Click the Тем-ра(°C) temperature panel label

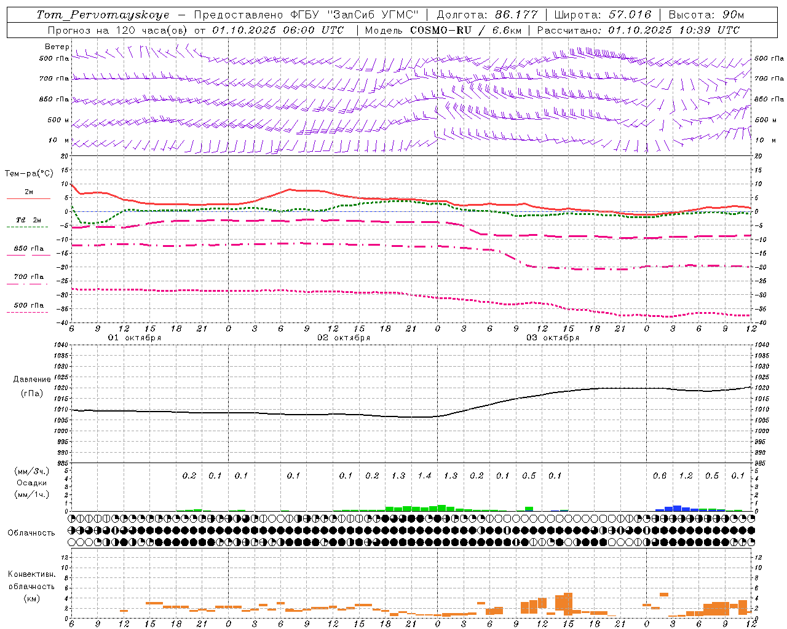tap(29, 174)
